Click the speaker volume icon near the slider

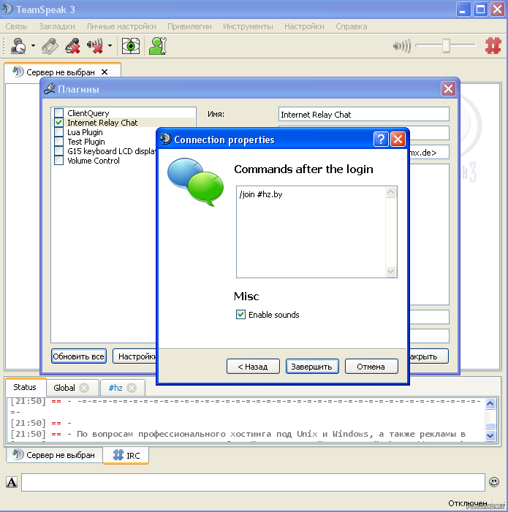(402, 46)
